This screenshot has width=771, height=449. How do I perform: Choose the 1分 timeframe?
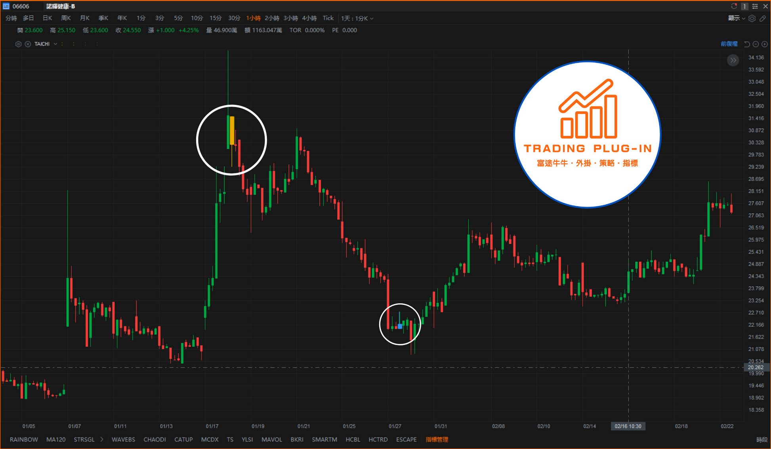pos(141,18)
